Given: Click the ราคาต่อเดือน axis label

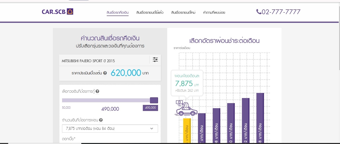Looking at the screenshot, I should click(x=182, y=48).
